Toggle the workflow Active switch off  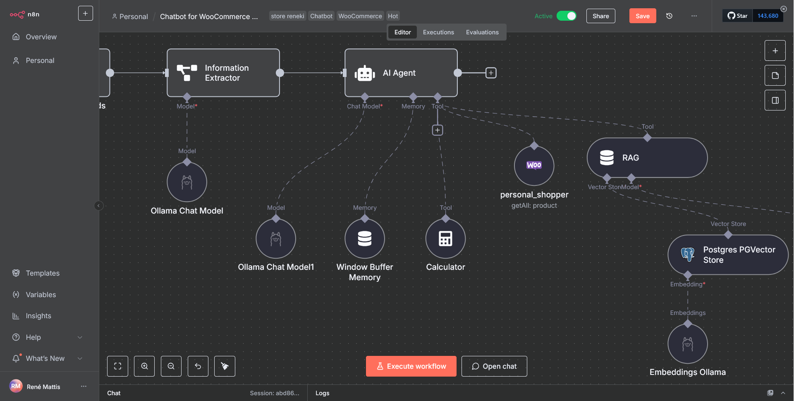click(x=566, y=16)
